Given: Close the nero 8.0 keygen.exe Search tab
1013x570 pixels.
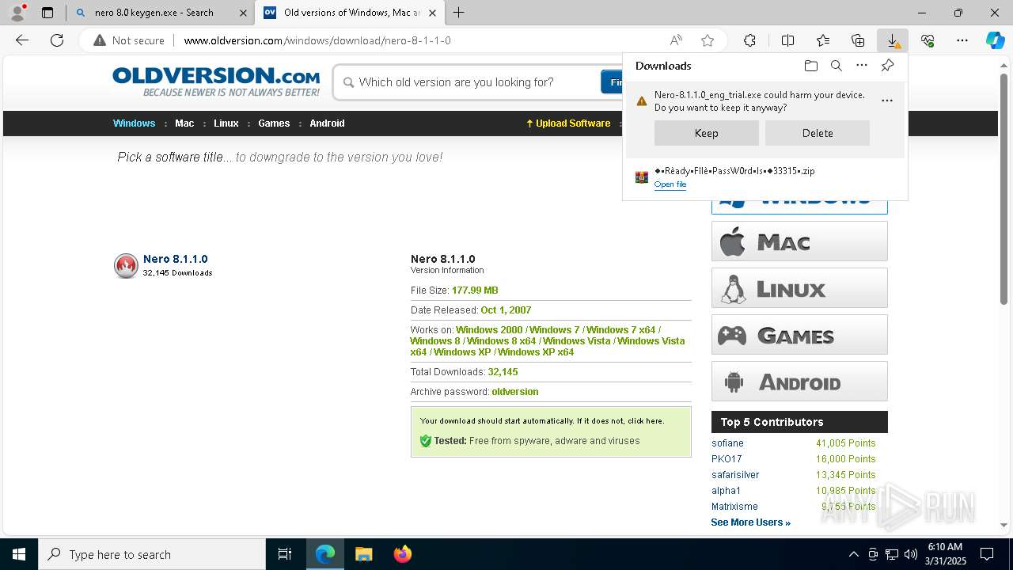Looking at the screenshot, I should pos(243,13).
